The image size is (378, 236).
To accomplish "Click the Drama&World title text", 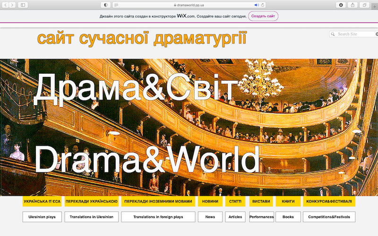I will [147, 159].
